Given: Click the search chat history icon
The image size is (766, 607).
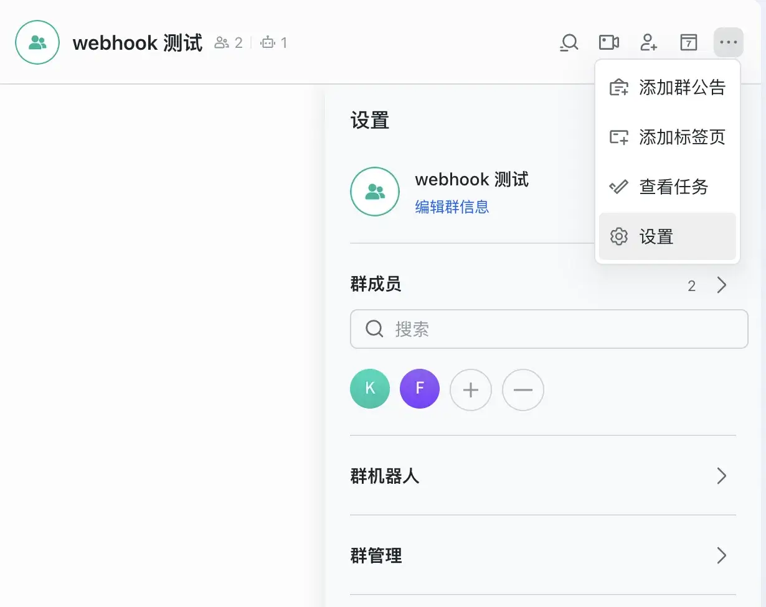Looking at the screenshot, I should click(569, 43).
